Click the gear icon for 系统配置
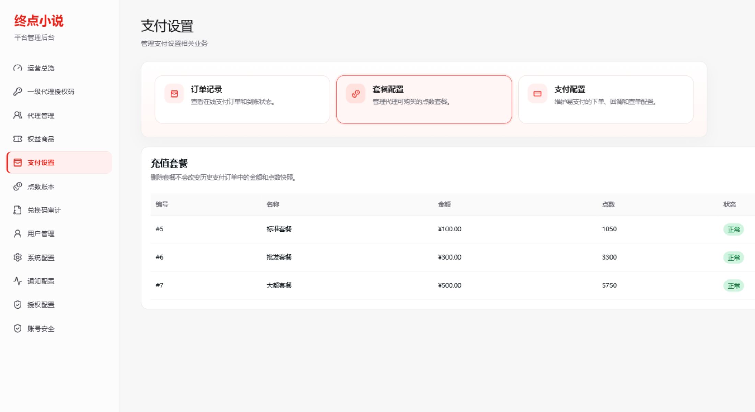This screenshot has height=412, width=755. (x=18, y=257)
